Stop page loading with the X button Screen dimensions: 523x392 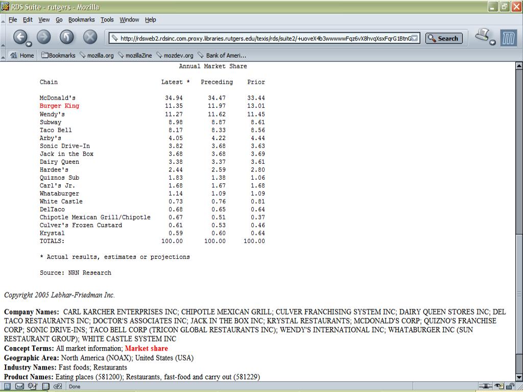pos(90,37)
